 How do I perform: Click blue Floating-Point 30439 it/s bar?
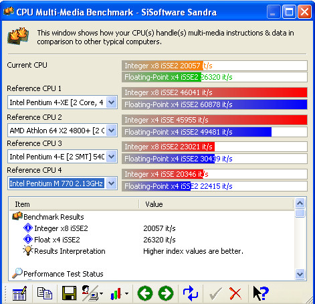pyautogui.click(x=215, y=159)
